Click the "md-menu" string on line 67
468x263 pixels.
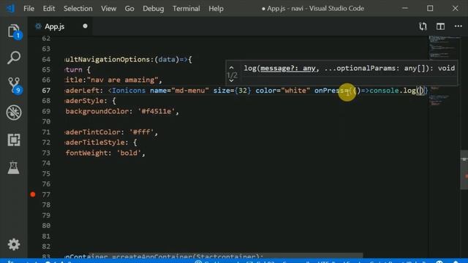point(190,91)
